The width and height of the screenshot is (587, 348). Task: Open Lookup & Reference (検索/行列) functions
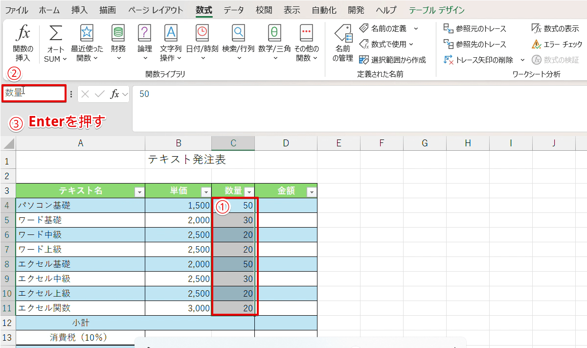tap(238, 43)
